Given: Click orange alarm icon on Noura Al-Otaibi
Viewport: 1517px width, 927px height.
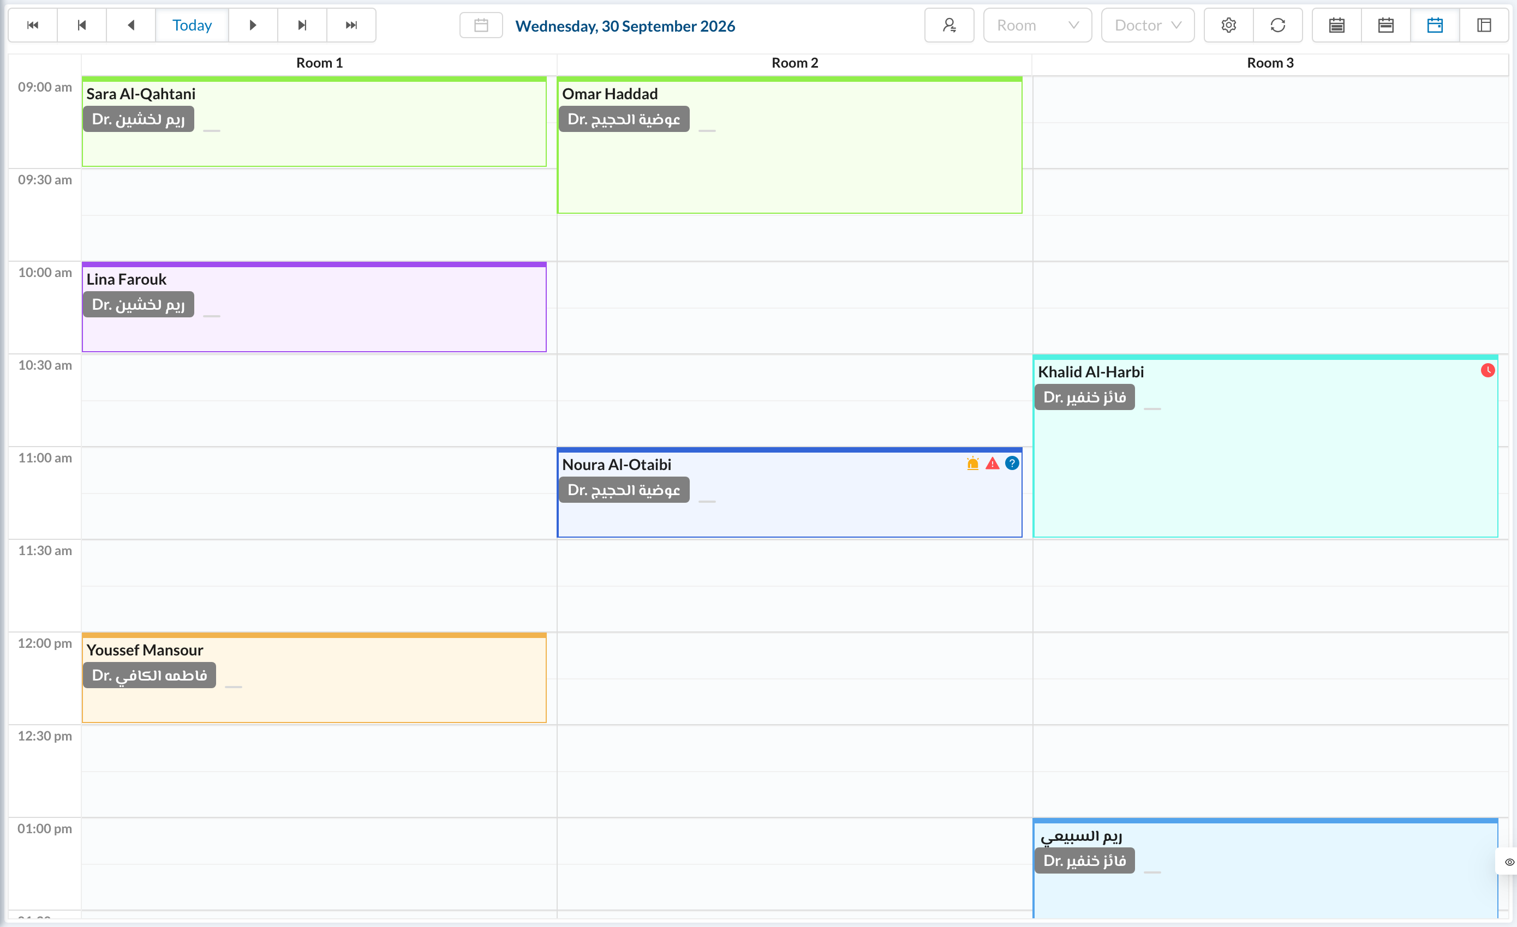Looking at the screenshot, I should click(973, 463).
